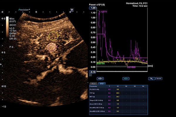176x117 pixels.
Task: Select the yellow circular ROI on the scan
Action: [x=54, y=36]
